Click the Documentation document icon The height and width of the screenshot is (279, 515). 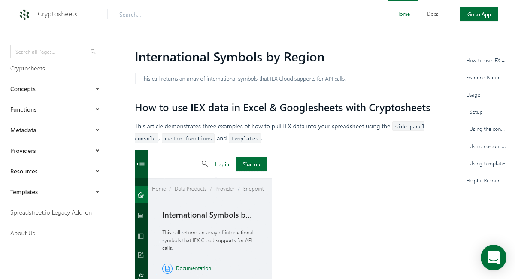pos(167,268)
